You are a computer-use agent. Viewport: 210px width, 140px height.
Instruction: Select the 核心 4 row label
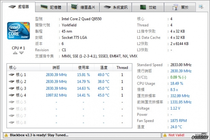[x=21, y=95]
